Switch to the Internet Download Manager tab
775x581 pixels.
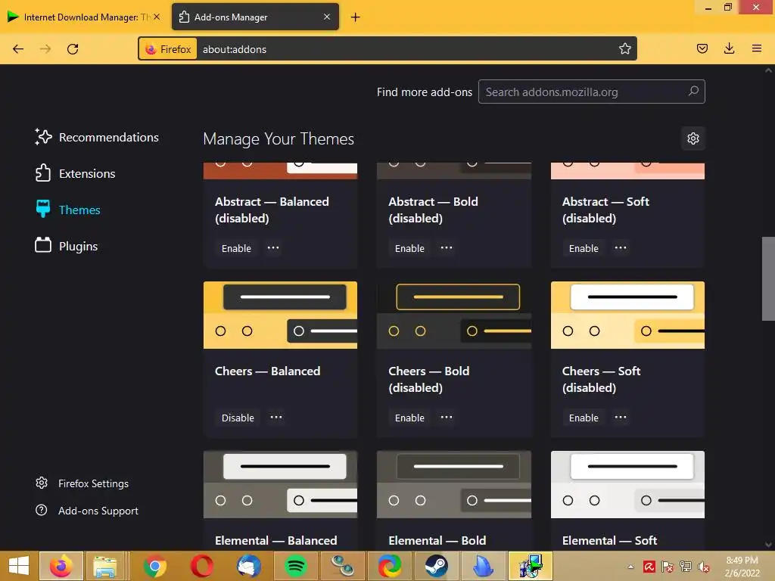click(84, 17)
